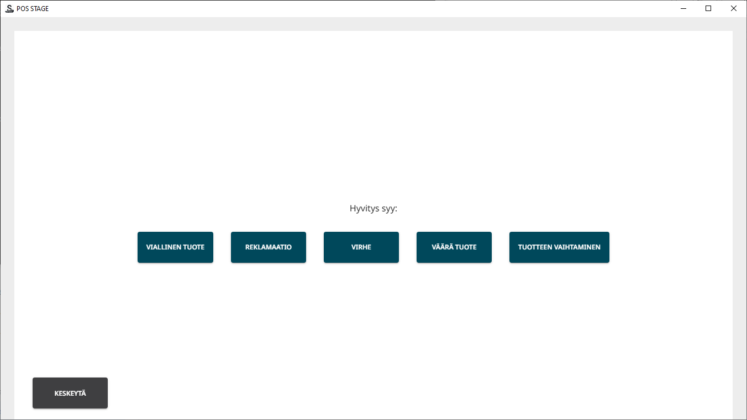Click the "Hyvitys syy:" label text
Viewport: 747px width, 420px height.
click(x=373, y=209)
